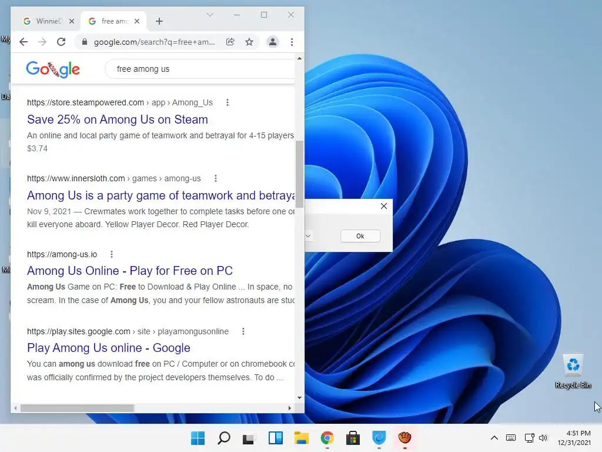Open the Windows Start menu

[198, 438]
